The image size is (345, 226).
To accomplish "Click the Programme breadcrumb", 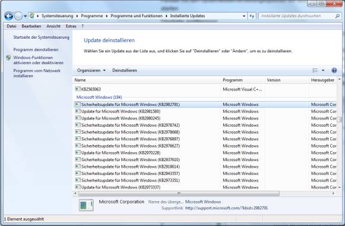I will point(92,16).
